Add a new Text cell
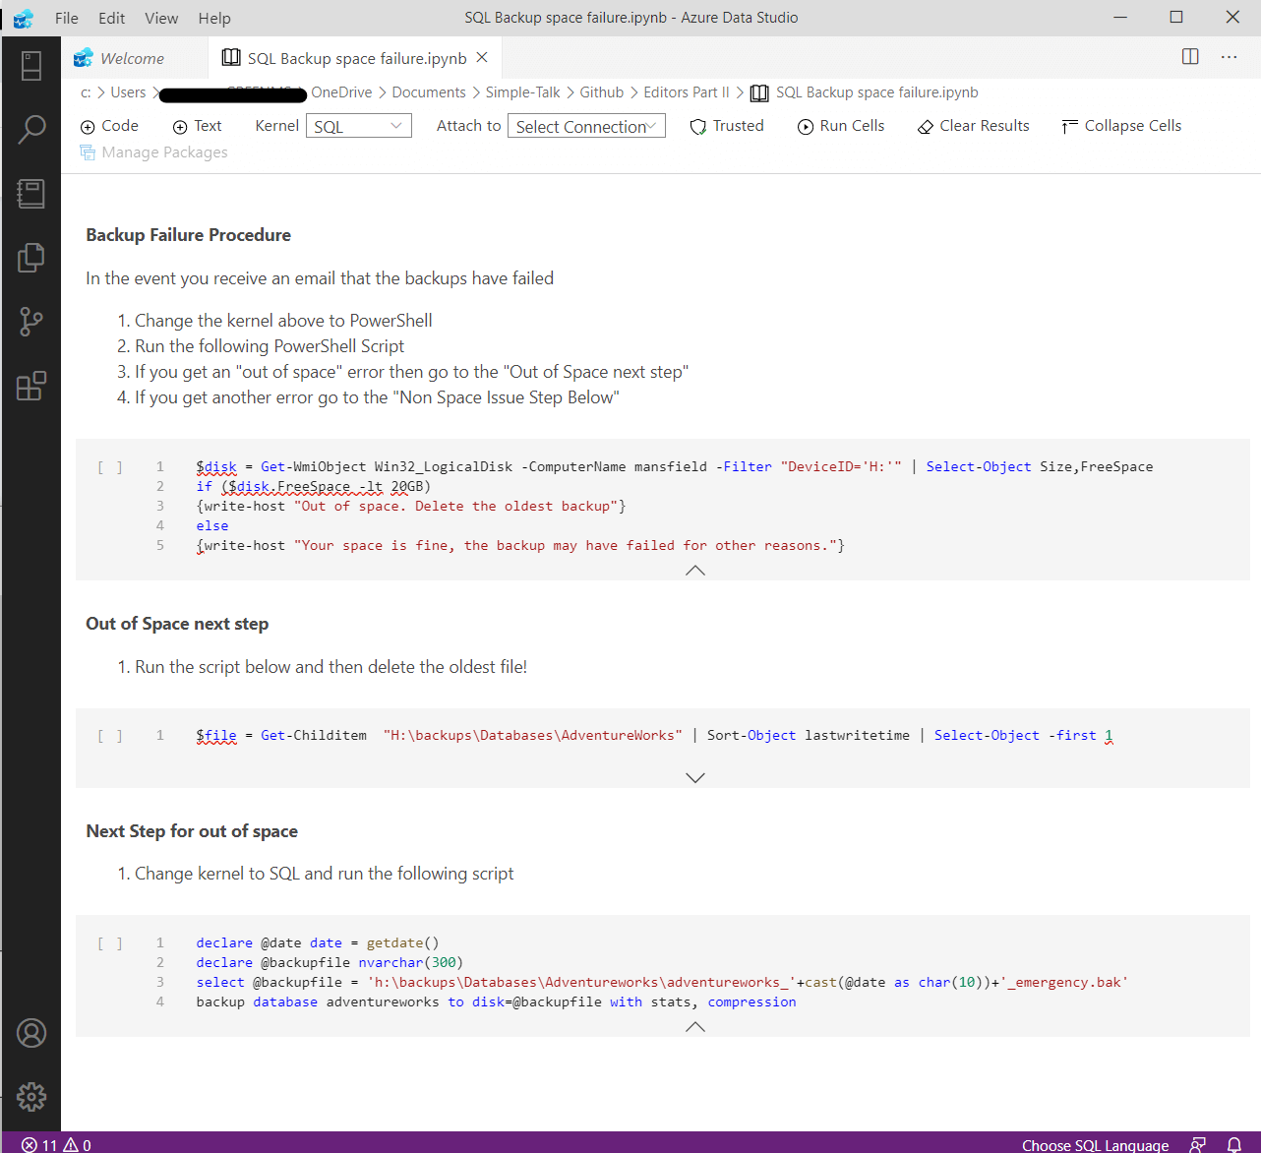 click(x=197, y=126)
